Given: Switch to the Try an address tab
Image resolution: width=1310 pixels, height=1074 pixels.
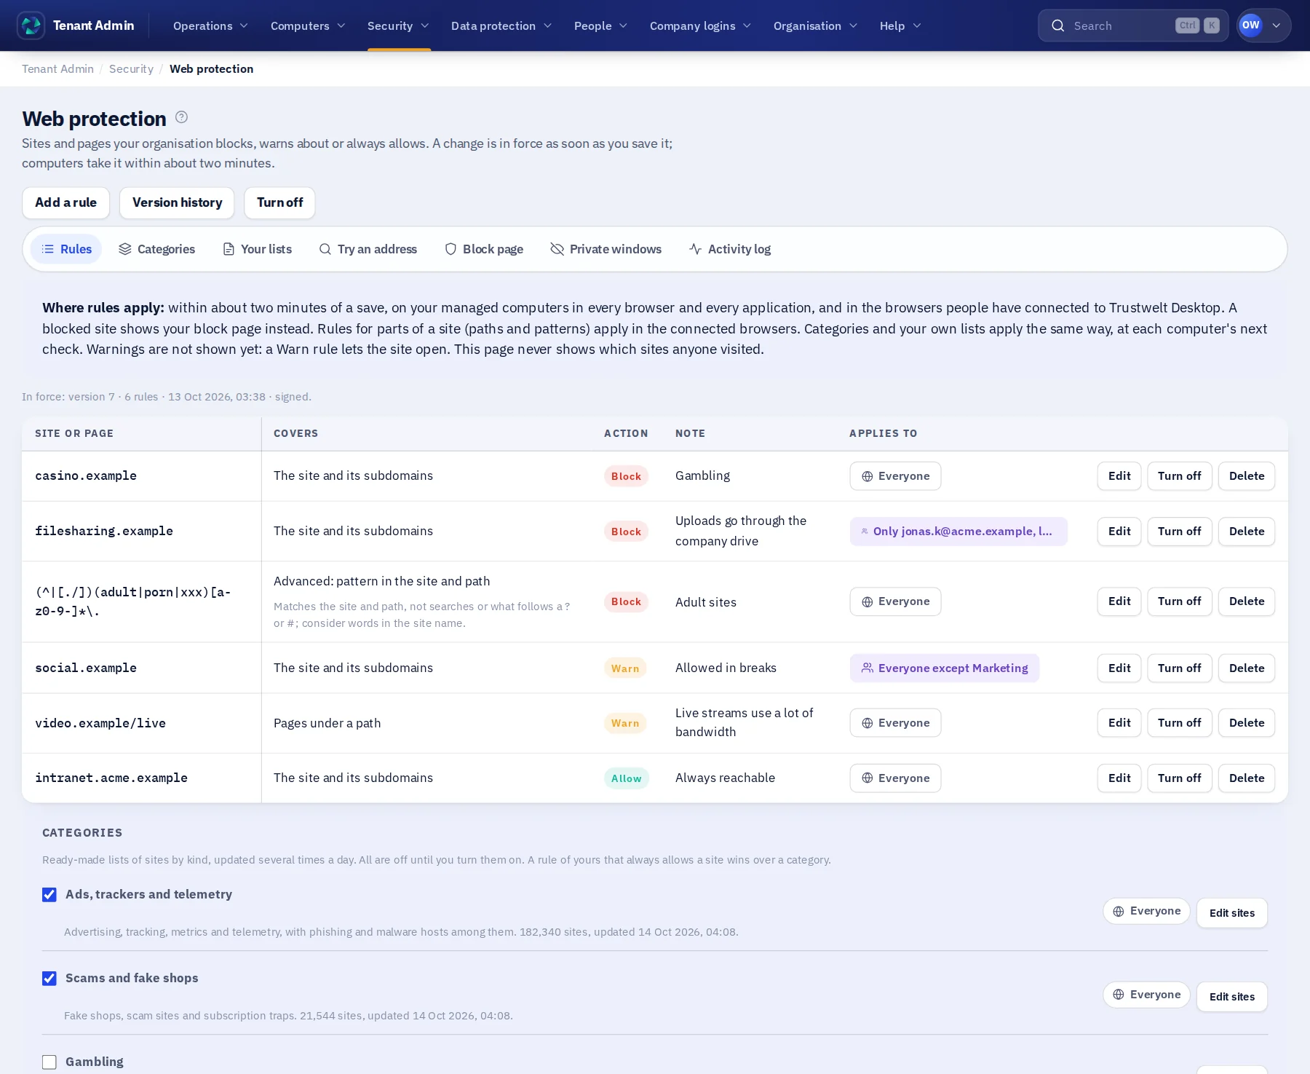Looking at the screenshot, I should [x=368, y=249].
